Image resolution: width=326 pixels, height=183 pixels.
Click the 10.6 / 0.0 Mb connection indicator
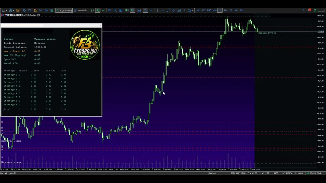click(x=314, y=173)
